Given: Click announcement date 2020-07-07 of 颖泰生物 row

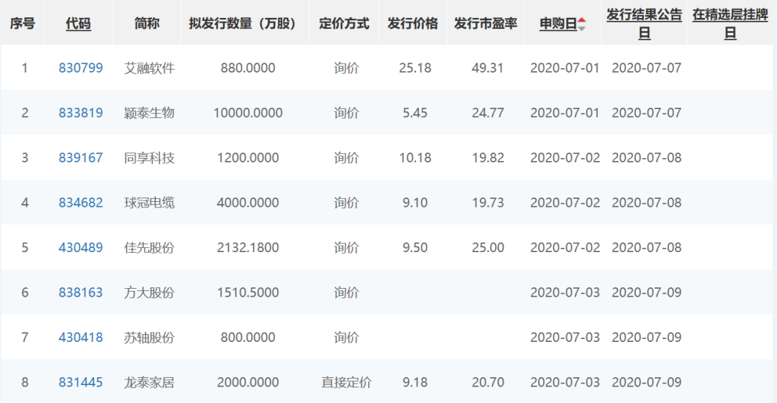Looking at the screenshot, I should pyautogui.click(x=647, y=113).
